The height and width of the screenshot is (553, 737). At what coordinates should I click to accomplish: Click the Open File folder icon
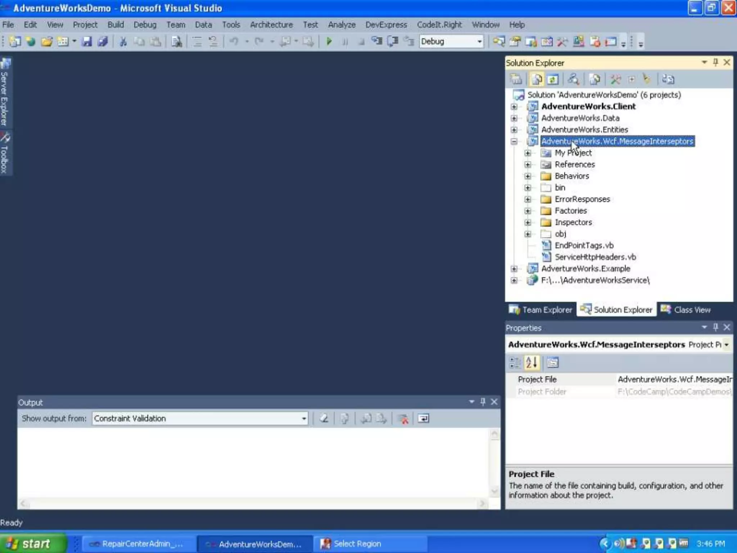pos(47,41)
